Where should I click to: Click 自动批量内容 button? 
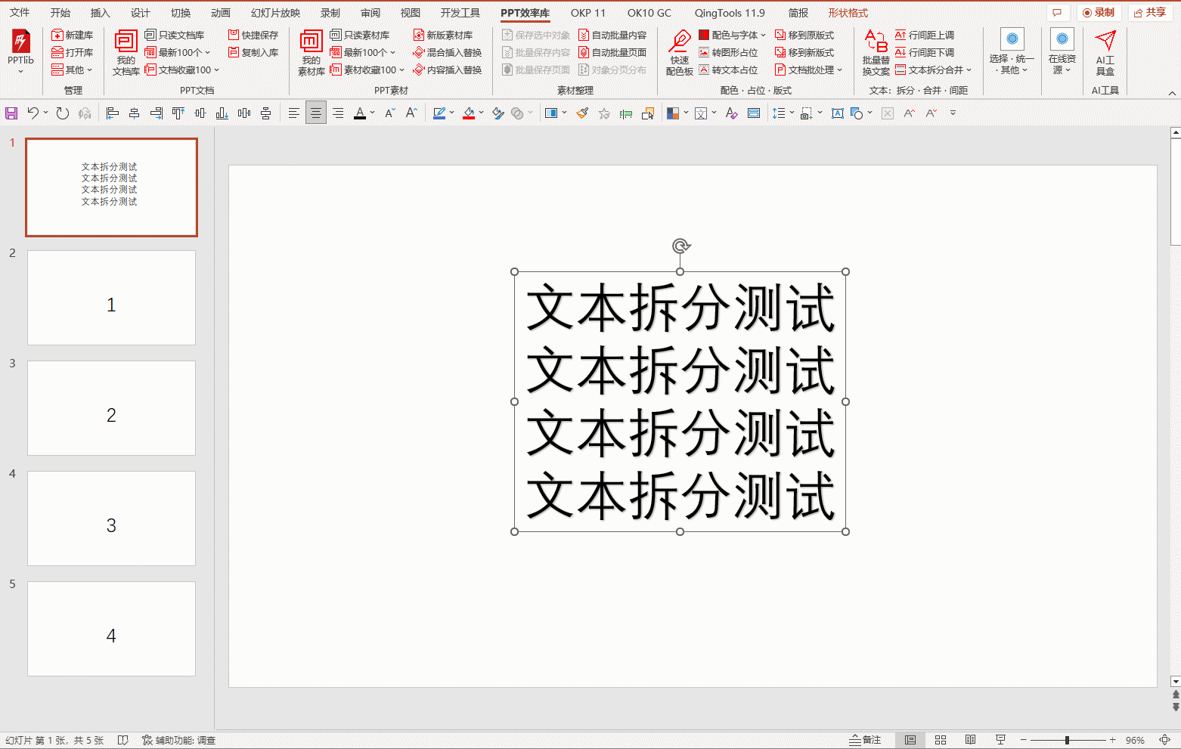(x=612, y=35)
